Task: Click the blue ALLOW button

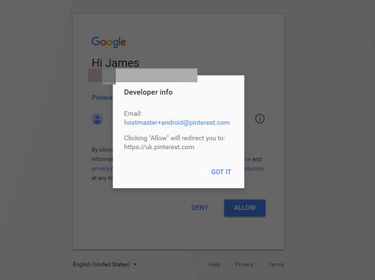Action: point(245,208)
